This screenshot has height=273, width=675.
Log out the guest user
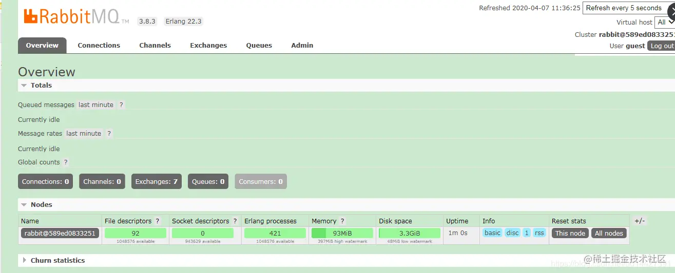pyautogui.click(x=661, y=46)
